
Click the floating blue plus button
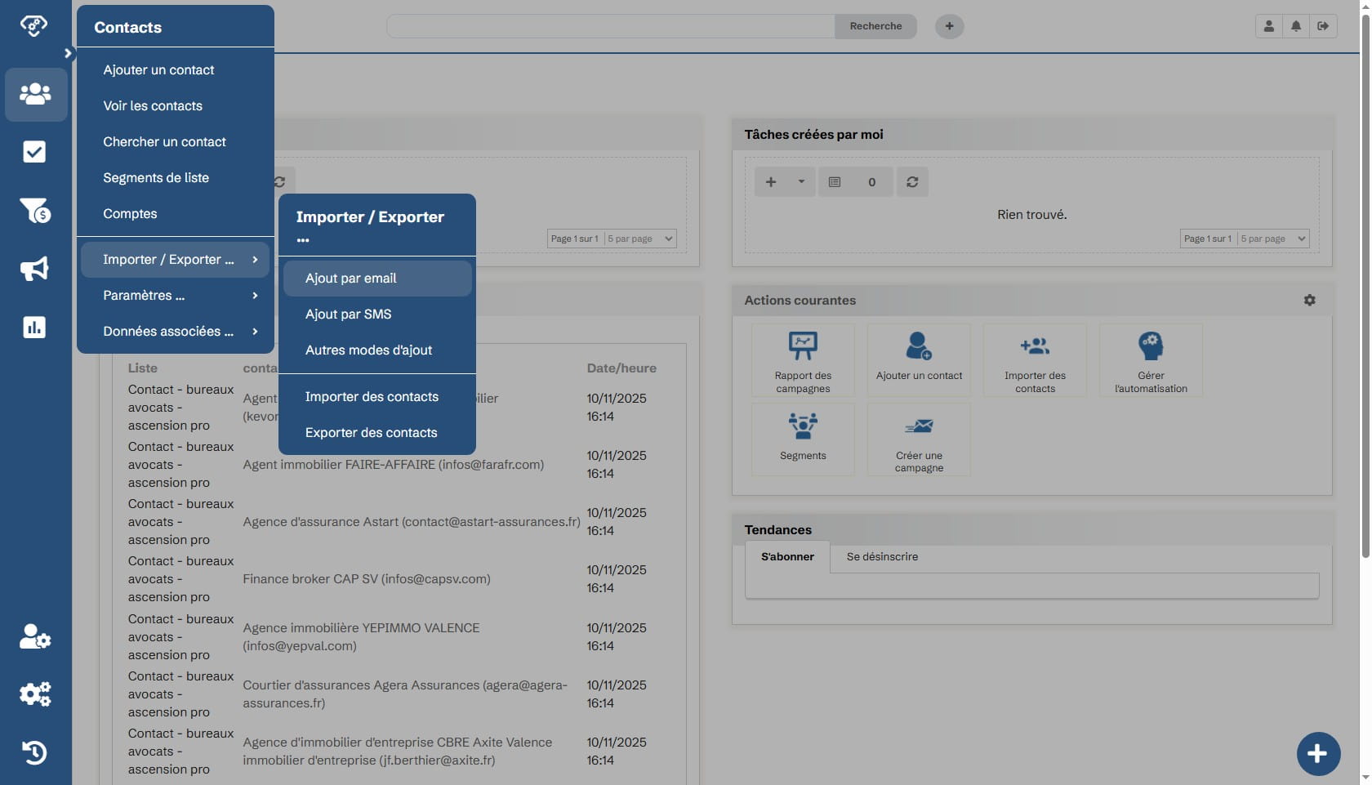1318,753
